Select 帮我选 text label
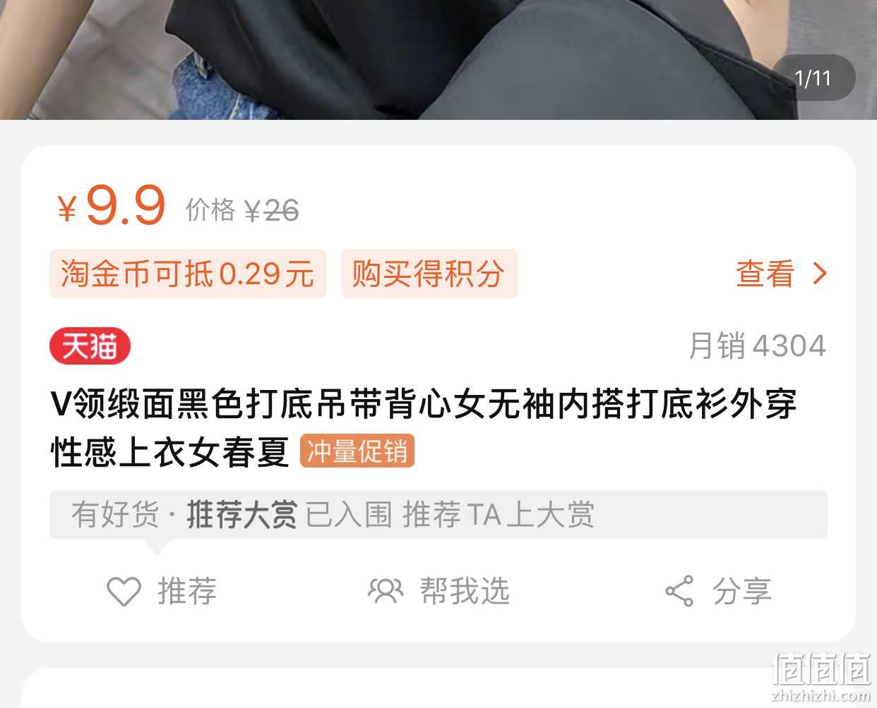 coord(465,591)
